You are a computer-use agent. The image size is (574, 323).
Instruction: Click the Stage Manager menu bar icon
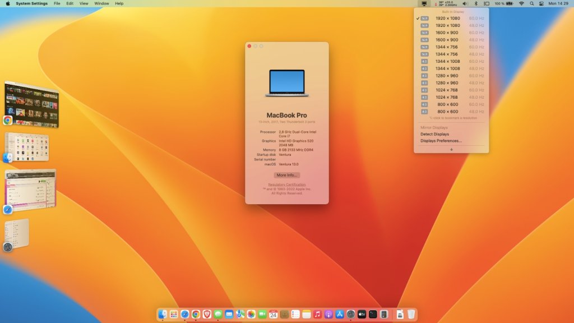(x=487, y=4)
